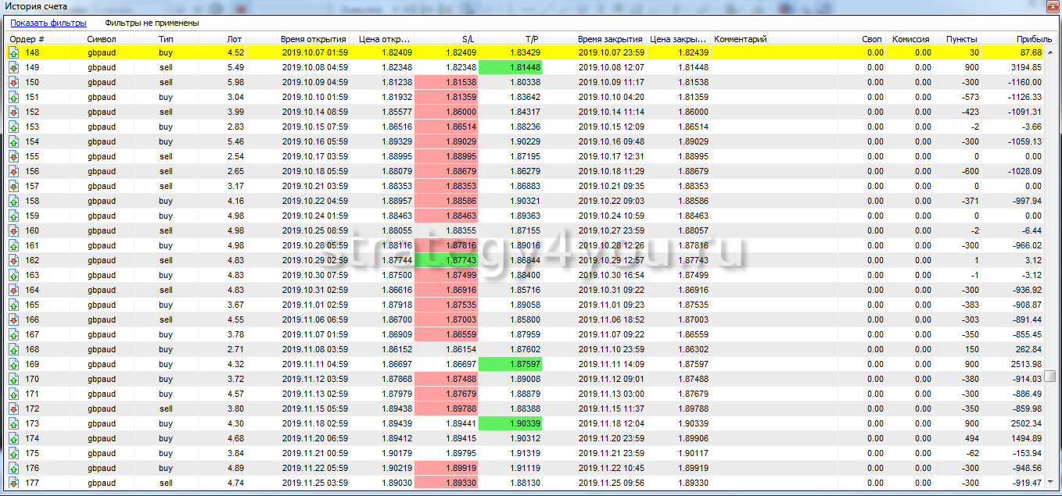Sort by Время открытия column
Screen dimensions: 1062x496
tap(313, 39)
